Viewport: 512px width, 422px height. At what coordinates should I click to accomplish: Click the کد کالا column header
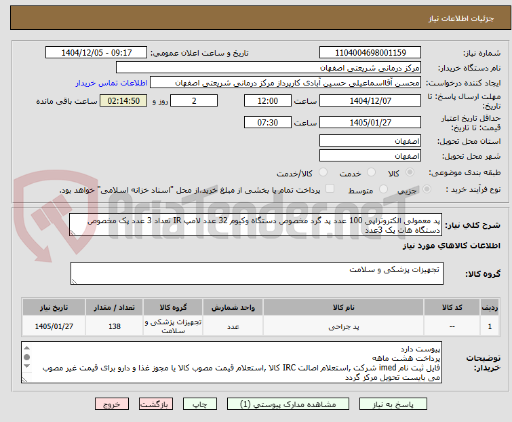coord(452,307)
